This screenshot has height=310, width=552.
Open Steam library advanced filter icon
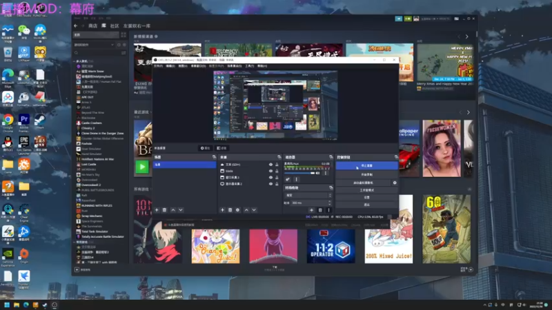click(x=124, y=53)
